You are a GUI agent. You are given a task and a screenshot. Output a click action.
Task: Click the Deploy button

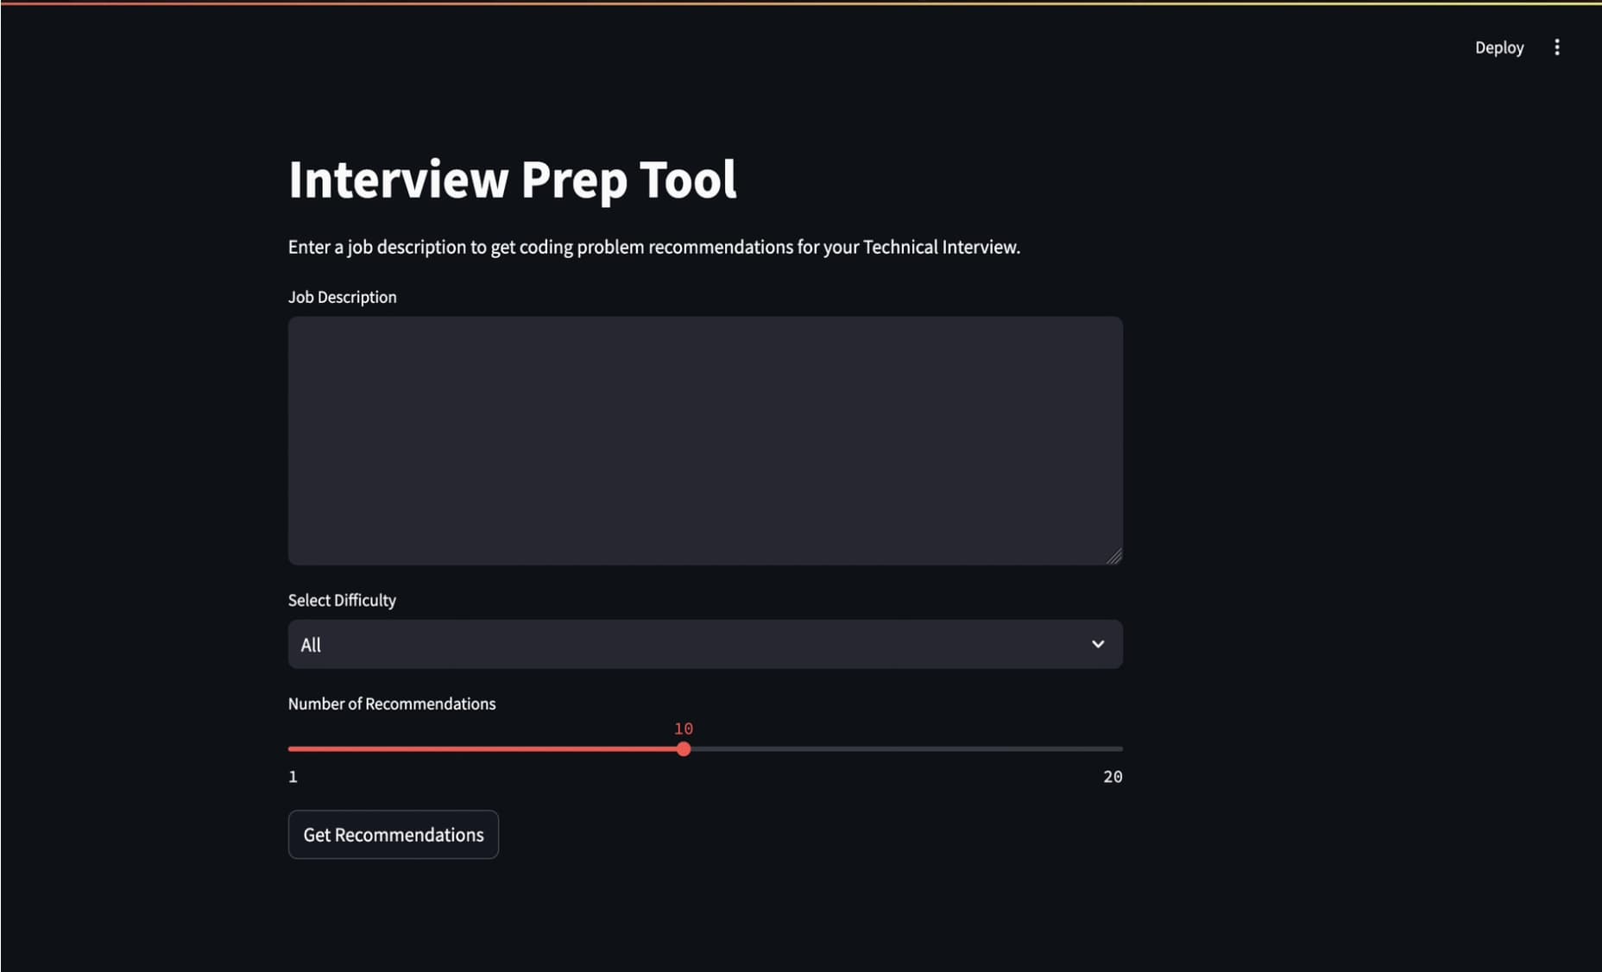(1499, 47)
